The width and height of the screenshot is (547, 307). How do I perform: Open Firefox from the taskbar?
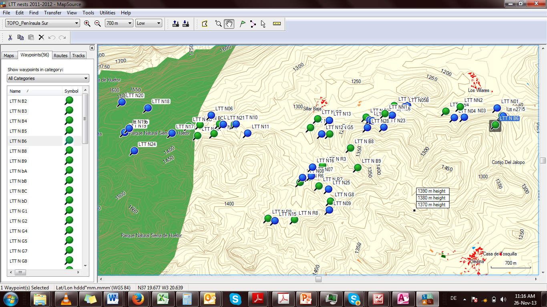point(137,298)
